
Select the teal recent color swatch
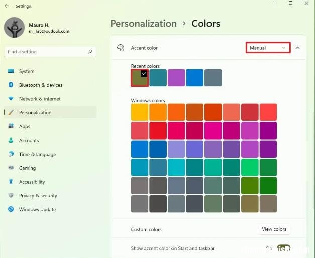coord(158,78)
